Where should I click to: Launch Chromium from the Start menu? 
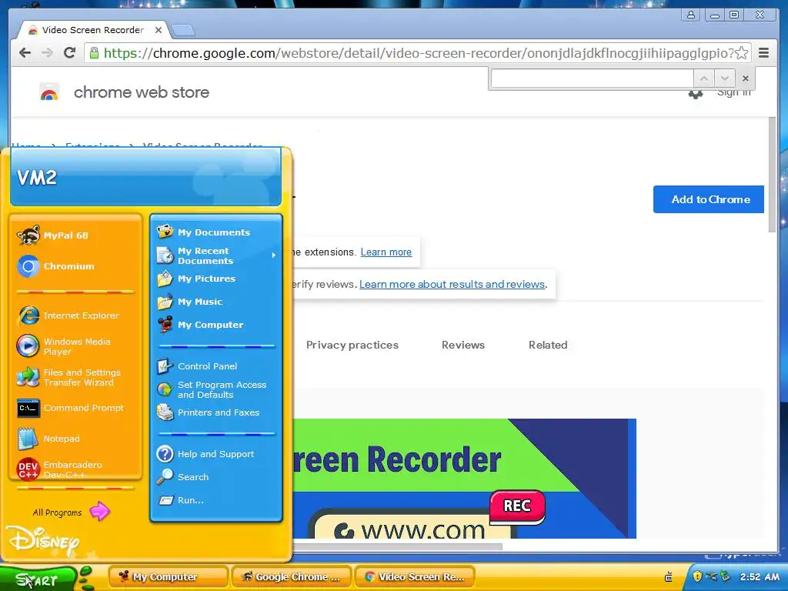[75, 266]
